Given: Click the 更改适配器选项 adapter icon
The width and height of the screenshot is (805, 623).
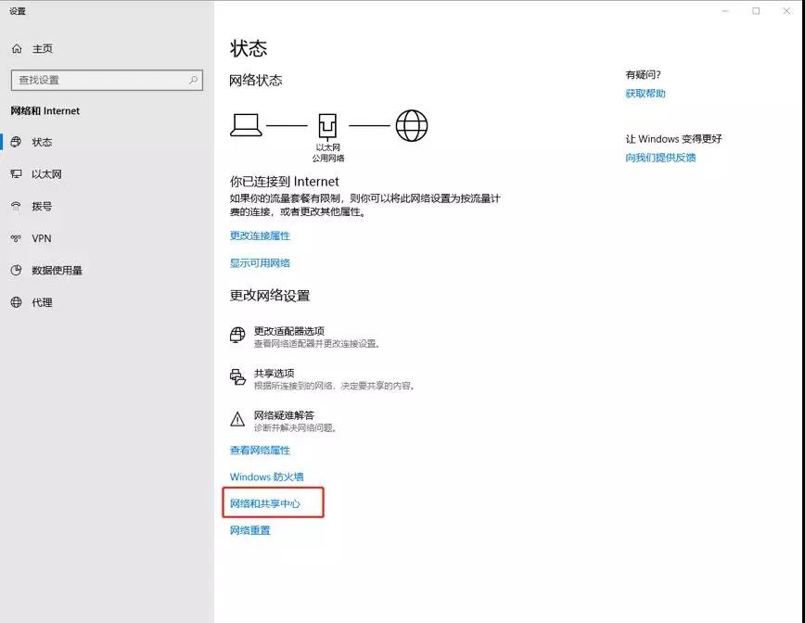Looking at the screenshot, I should [x=237, y=335].
